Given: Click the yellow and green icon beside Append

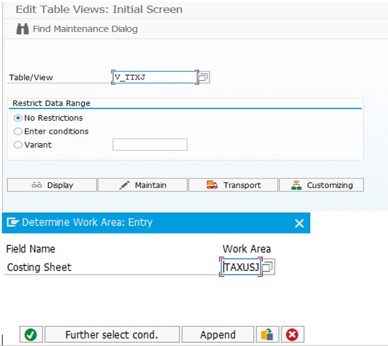Looking at the screenshot, I should 267,334.
